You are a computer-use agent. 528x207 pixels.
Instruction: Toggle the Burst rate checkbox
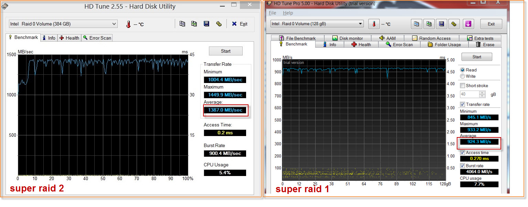tap(463, 166)
